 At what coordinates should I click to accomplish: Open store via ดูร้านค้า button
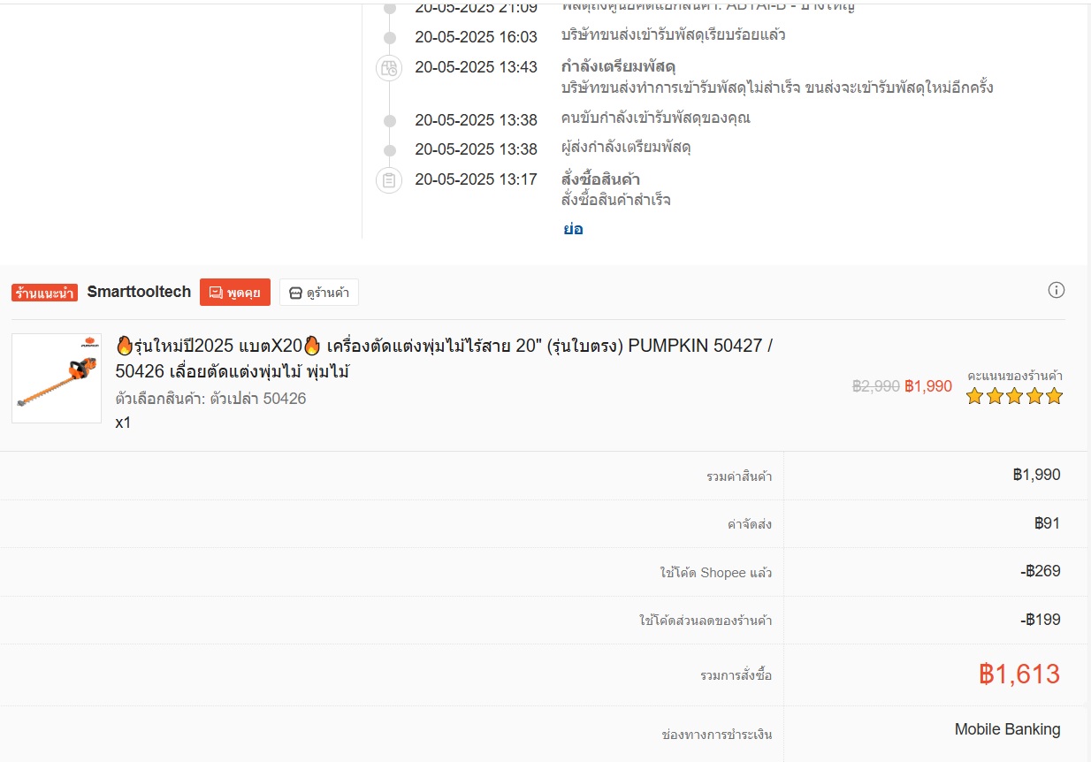click(319, 293)
